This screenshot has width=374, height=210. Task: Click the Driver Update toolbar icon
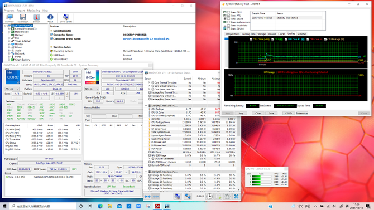click(x=66, y=18)
